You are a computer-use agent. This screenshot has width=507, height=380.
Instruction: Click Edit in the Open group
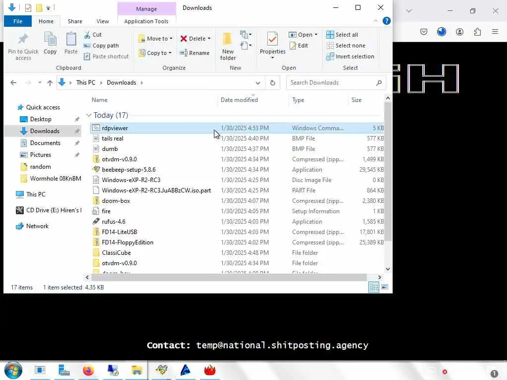pos(299,46)
